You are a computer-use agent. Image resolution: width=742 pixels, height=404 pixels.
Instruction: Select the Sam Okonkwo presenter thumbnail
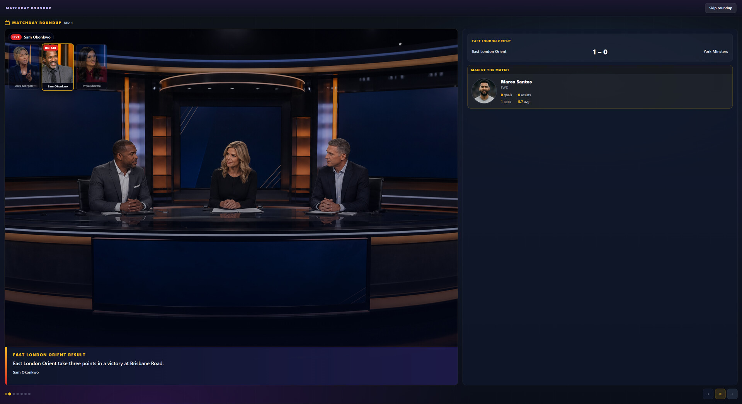pos(58,67)
